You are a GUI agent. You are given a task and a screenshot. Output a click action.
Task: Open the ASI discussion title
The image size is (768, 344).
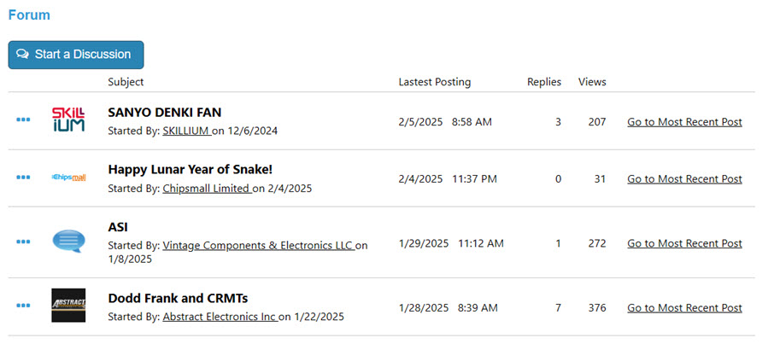point(118,227)
